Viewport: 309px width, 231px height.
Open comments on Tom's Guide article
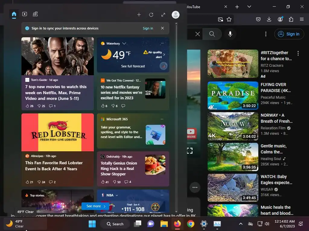(x=52, y=106)
